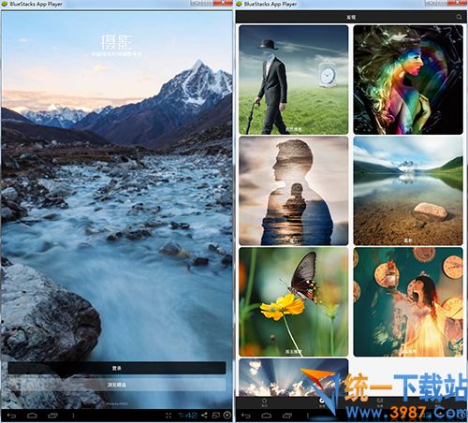Viewport: 468px width, 423px height.
Task: Tap circled X icon in left navigation bar
Action: pyautogui.click(x=227, y=415)
